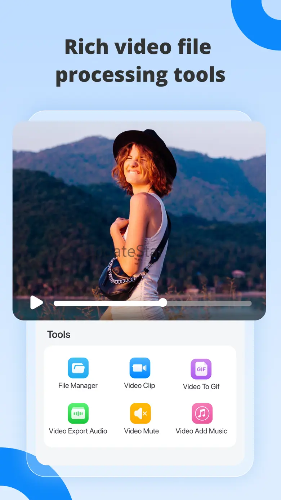
Task: Open the Video Add Music icon
Action: (x=202, y=413)
